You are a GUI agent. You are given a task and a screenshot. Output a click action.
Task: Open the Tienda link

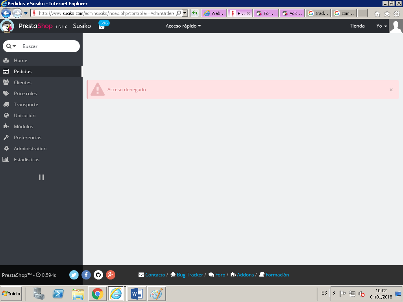[x=357, y=26]
